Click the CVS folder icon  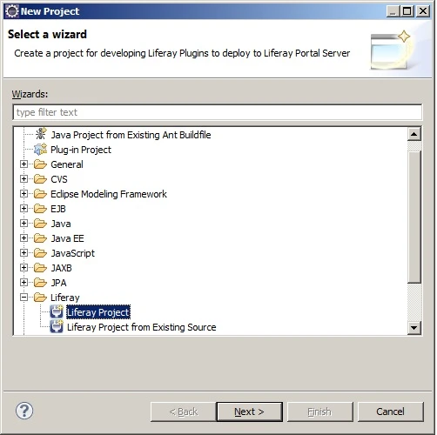[40, 179]
